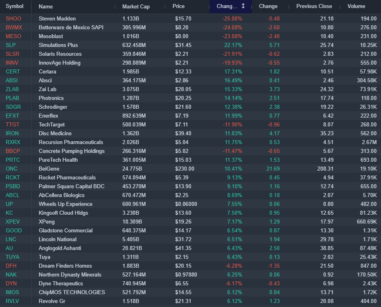Open the EFXT ticker symbol
Viewport: 381px width, 307px height.
point(12,116)
